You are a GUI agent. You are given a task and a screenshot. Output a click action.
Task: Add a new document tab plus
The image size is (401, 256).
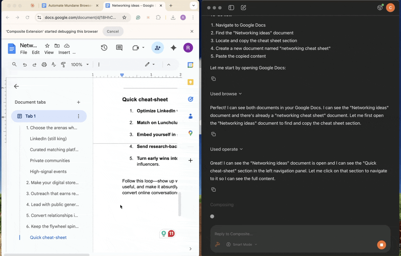pyautogui.click(x=78, y=102)
